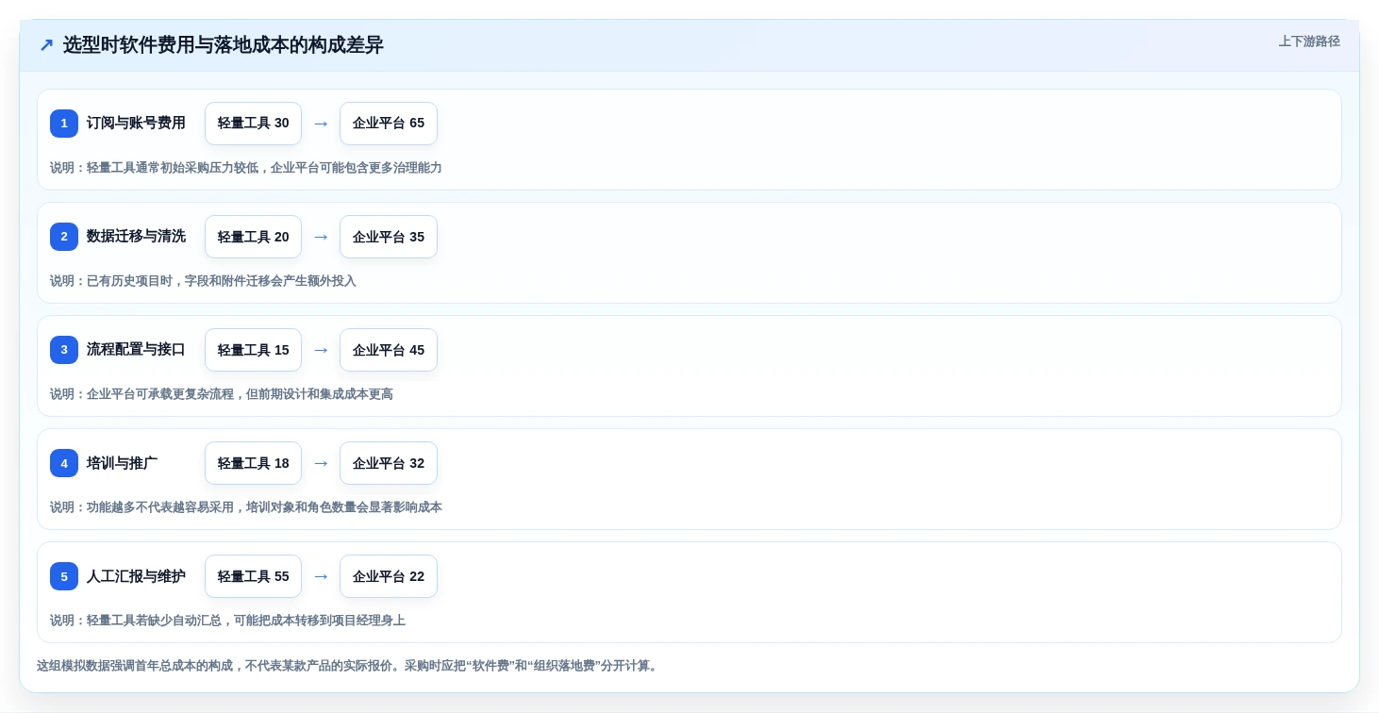Click arrow between 轻量工具 15 and 企业平台 45
1379x713 pixels.
click(x=321, y=350)
